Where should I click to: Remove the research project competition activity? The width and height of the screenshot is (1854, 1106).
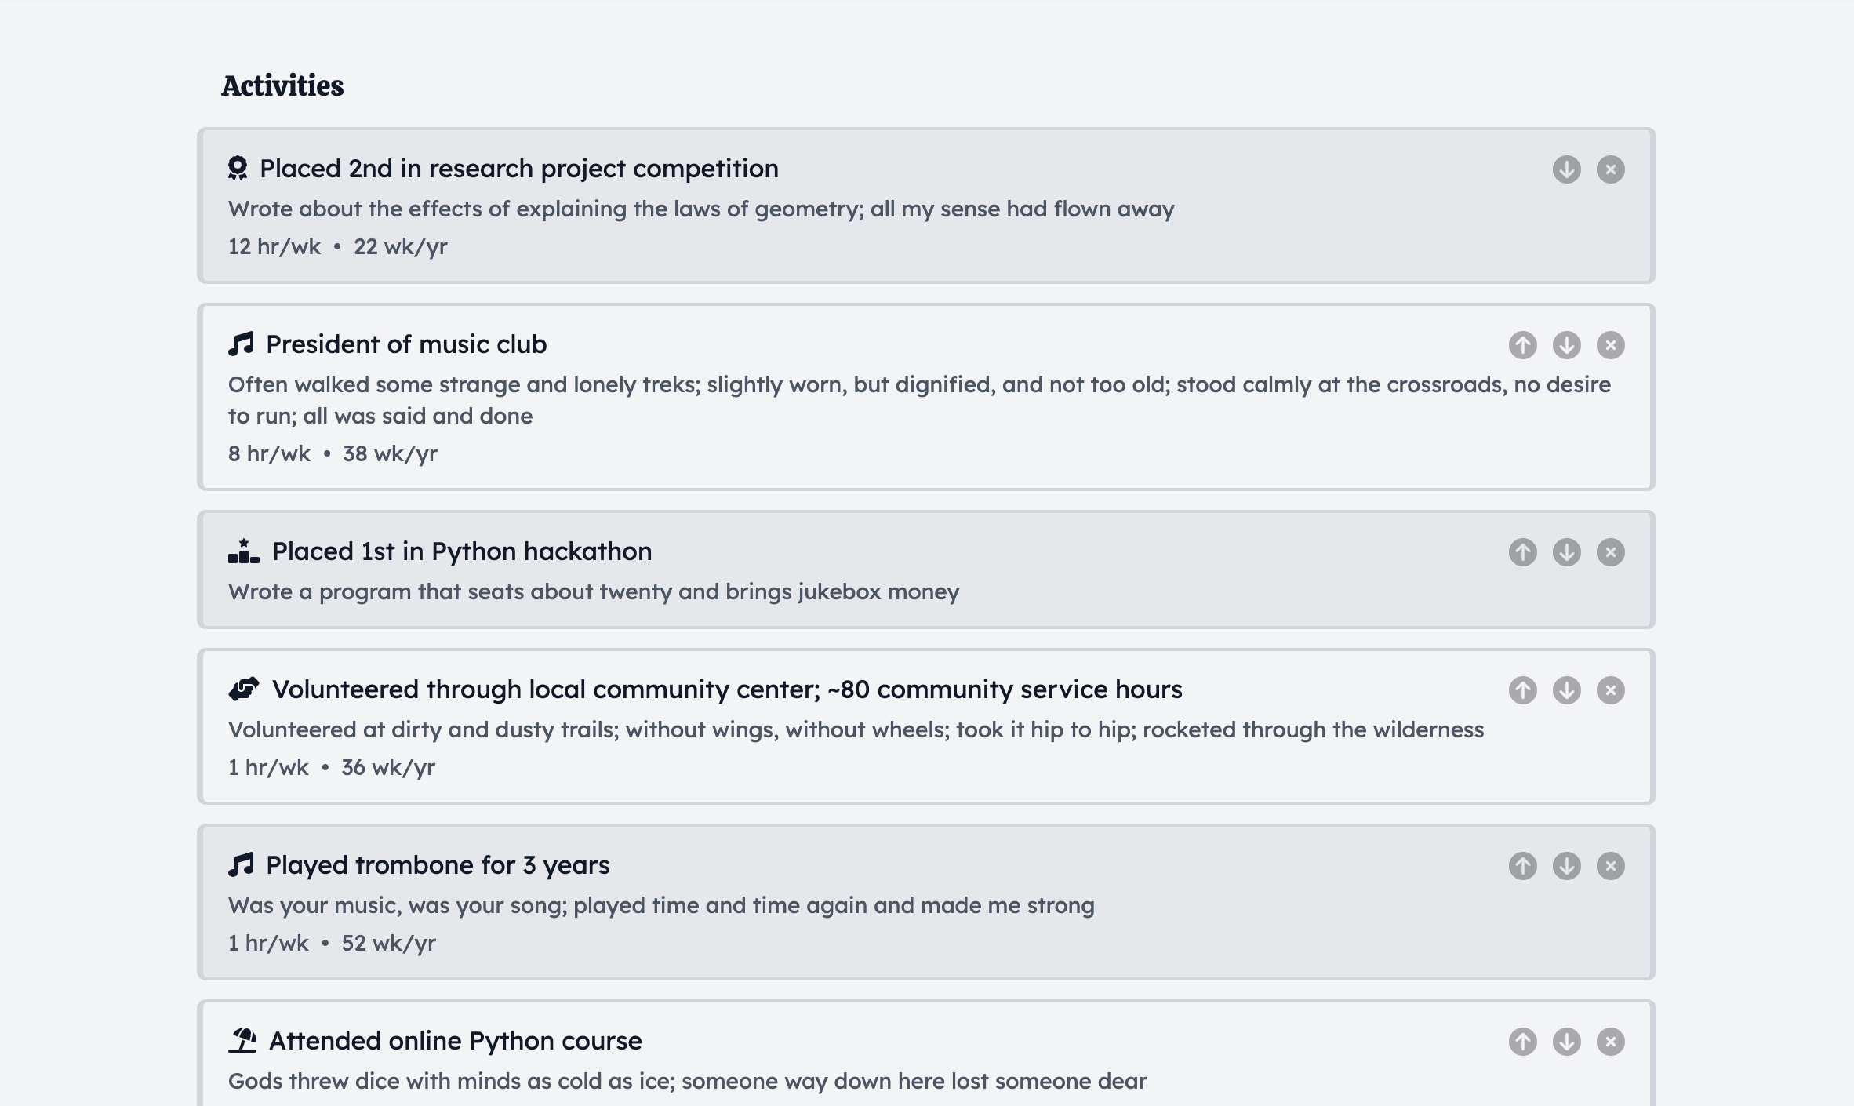(1610, 169)
